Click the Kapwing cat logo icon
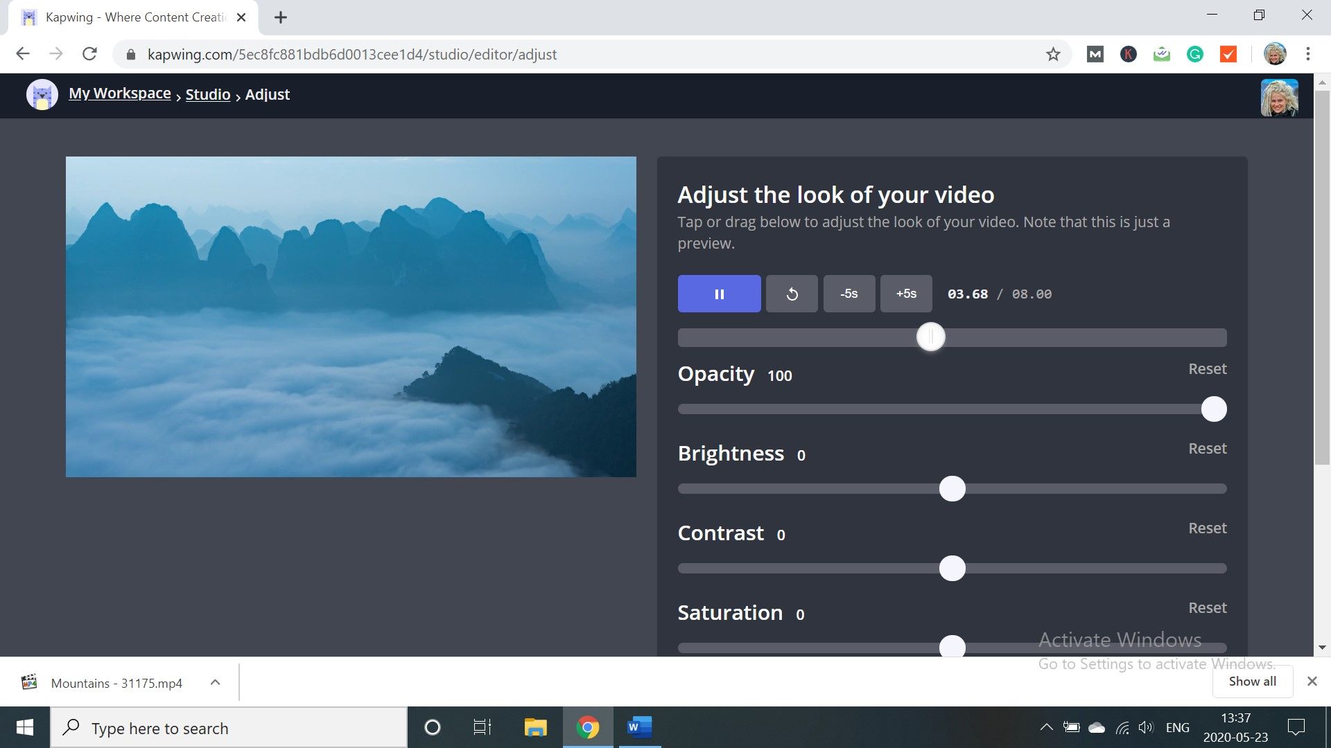This screenshot has width=1331, height=748. pyautogui.click(x=42, y=95)
